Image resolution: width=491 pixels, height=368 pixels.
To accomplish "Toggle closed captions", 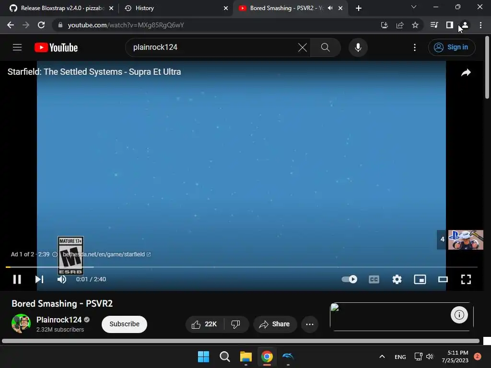I will point(374,279).
